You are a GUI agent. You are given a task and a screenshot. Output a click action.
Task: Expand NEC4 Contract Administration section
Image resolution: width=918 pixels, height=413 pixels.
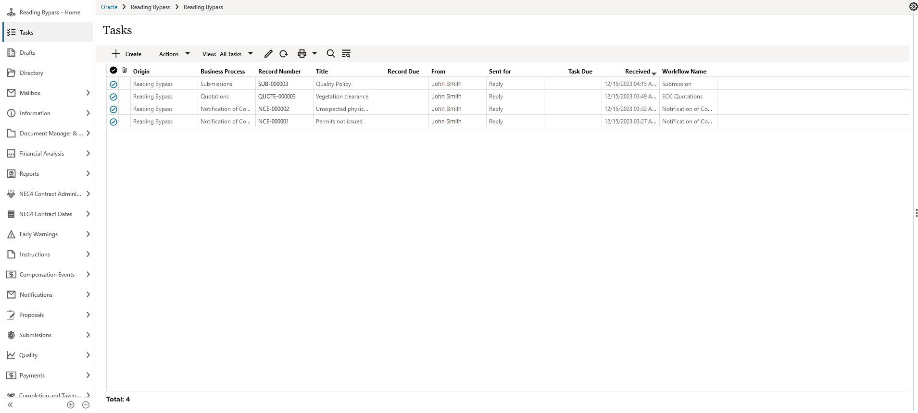click(88, 194)
